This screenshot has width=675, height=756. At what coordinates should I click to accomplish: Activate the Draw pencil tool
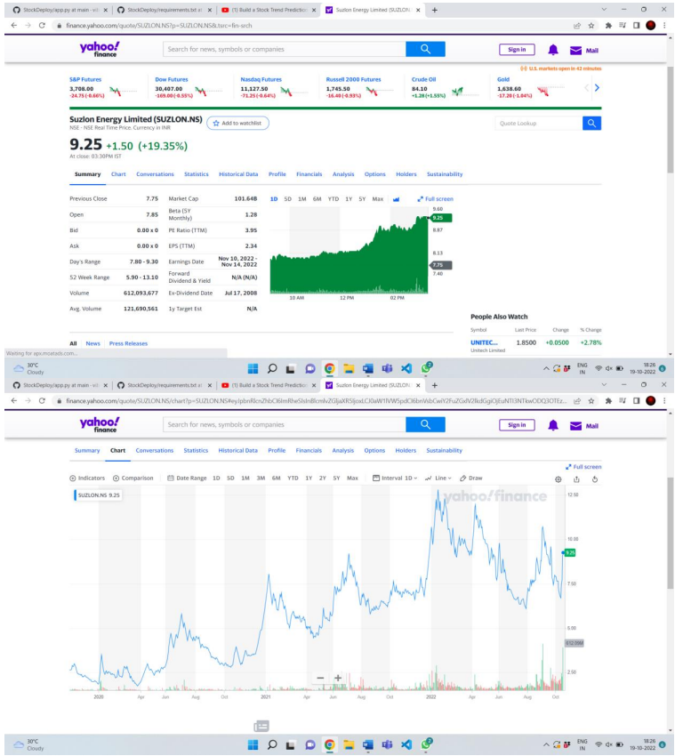click(471, 479)
